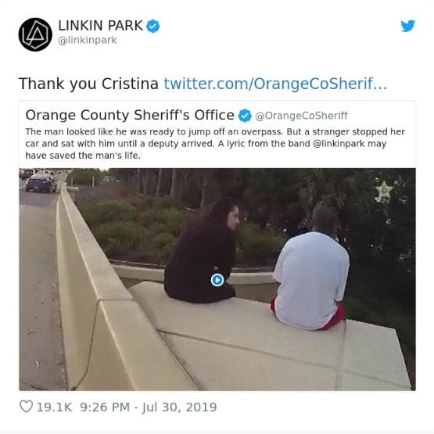Open the 9:26 PM - Jul 30, 2019 timestamp
Viewport: 434px width, 434px height.
click(x=149, y=407)
